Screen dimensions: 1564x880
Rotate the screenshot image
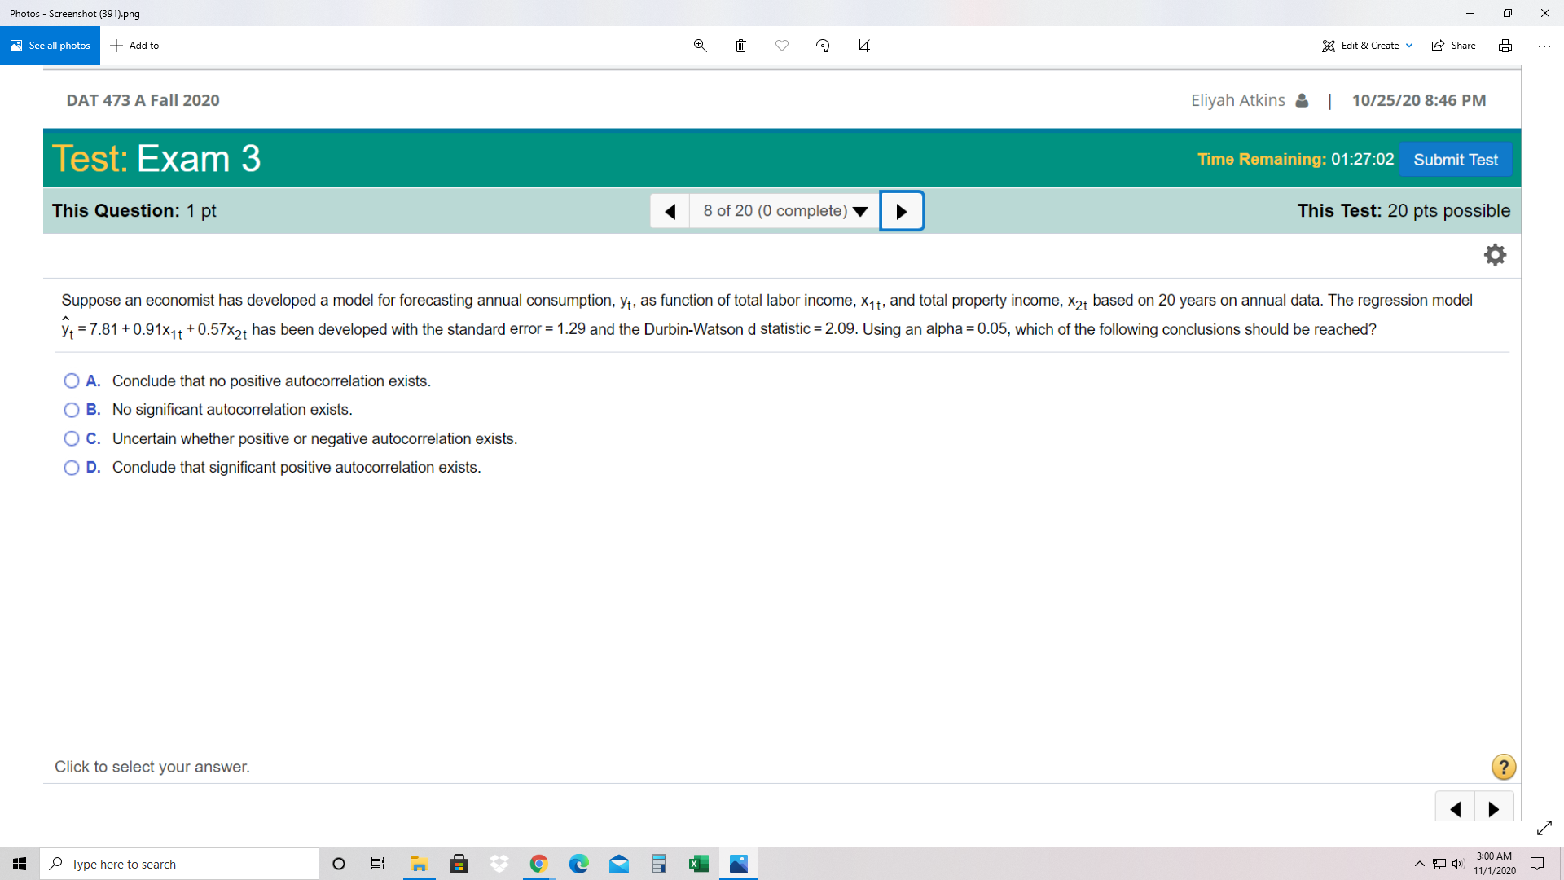pos(823,45)
